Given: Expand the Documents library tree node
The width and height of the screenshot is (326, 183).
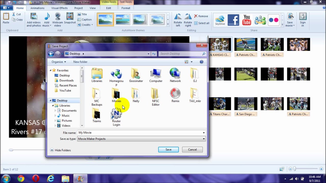Looking at the screenshot, I should coord(55,111).
